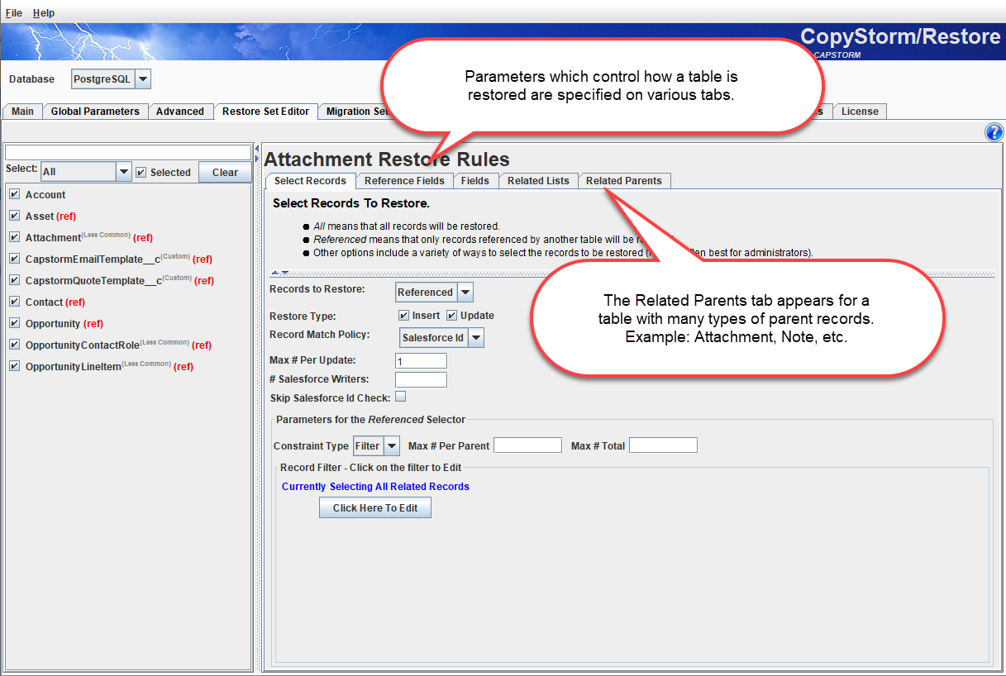Click the Max # Per Parent field
Image resolution: width=1006 pixels, height=676 pixels.
pos(527,445)
